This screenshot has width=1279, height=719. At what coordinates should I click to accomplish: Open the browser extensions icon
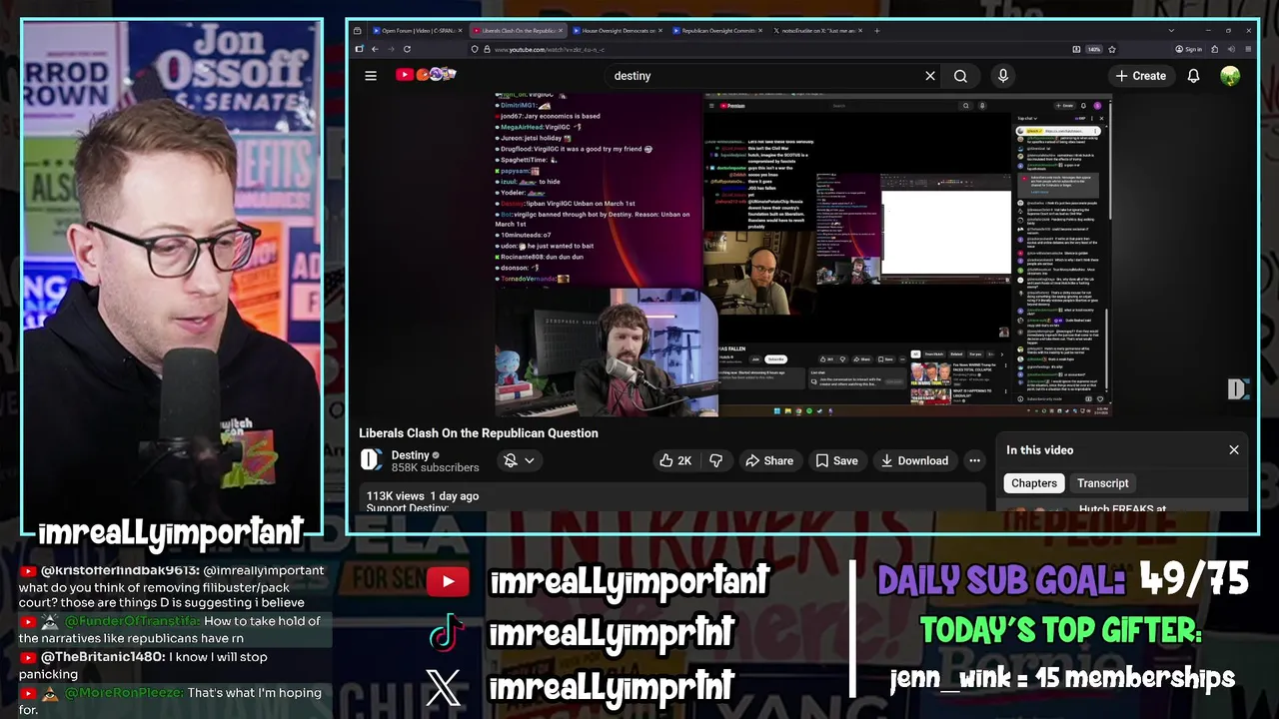(1216, 49)
